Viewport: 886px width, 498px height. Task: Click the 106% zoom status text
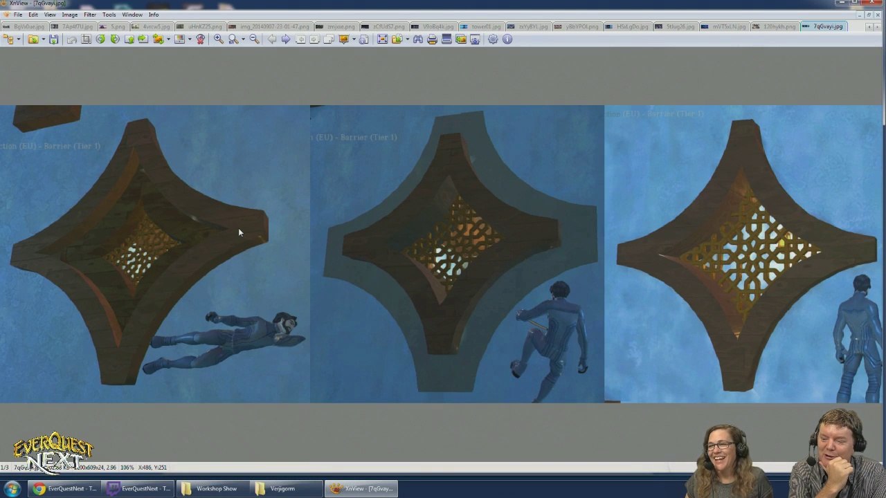tap(126, 468)
